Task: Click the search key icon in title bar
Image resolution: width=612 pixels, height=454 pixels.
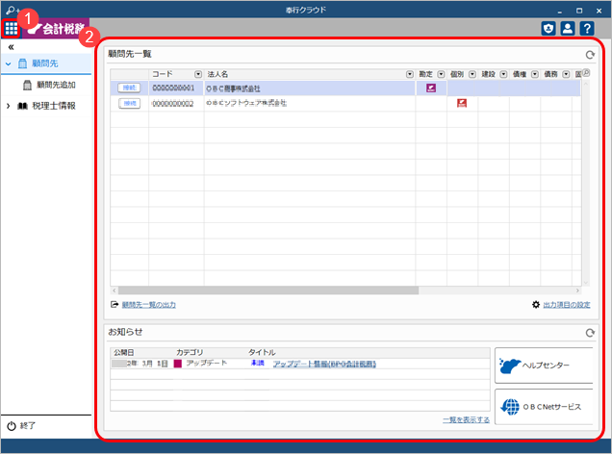Action: [12, 10]
